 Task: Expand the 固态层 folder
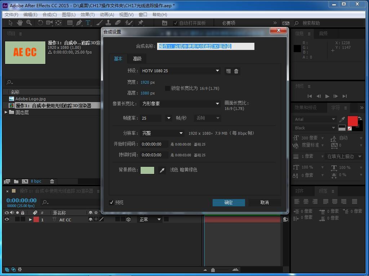[x=6, y=112]
